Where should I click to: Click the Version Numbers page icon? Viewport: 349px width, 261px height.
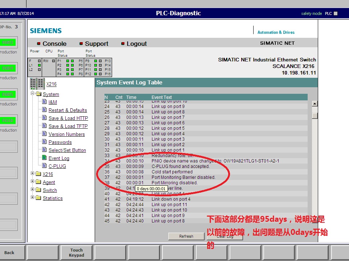tap(44, 134)
